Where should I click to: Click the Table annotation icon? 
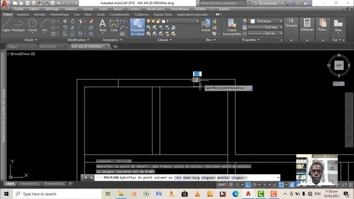(x=122, y=34)
